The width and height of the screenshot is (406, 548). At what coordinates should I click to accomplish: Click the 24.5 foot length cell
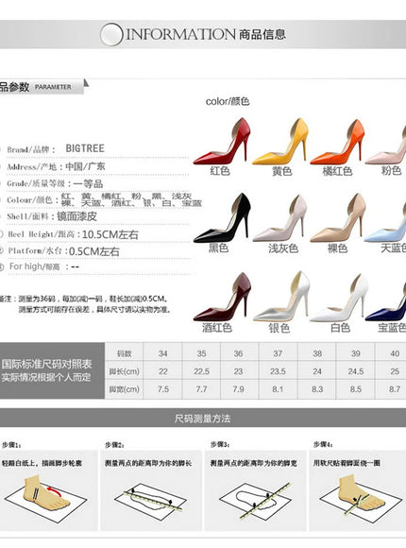click(x=356, y=371)
